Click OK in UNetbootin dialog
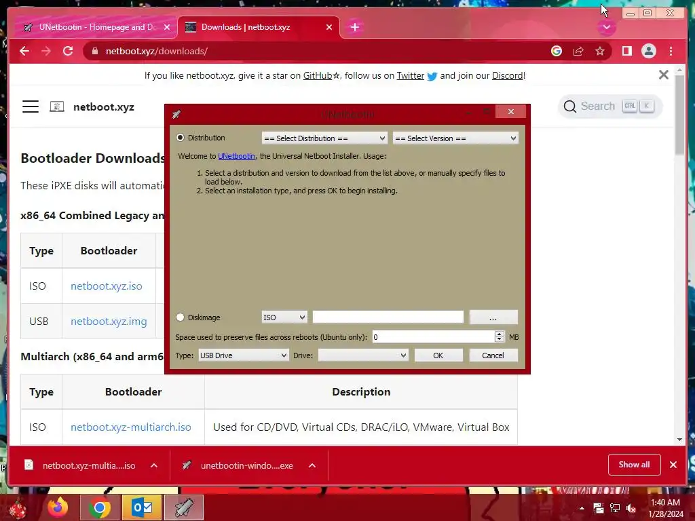Screen dimensions: 695x521 click(438, 355)
